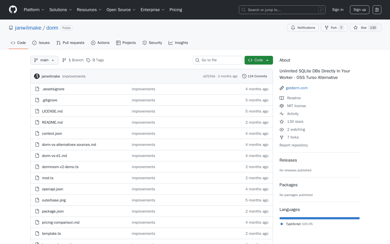
Task: Open janwilmake owner profile link
Action: (x=28, y=28)
